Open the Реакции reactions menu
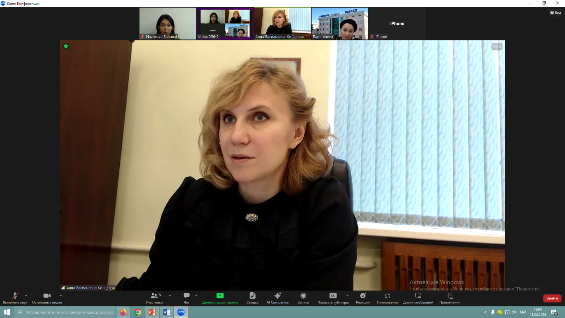Screen dimensions: 565x318 click(363, 298)
